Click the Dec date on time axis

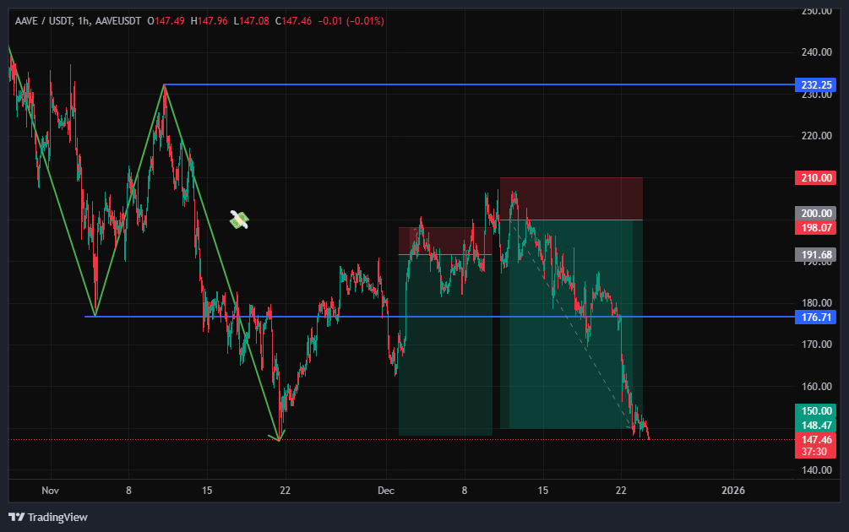(386, 491)
